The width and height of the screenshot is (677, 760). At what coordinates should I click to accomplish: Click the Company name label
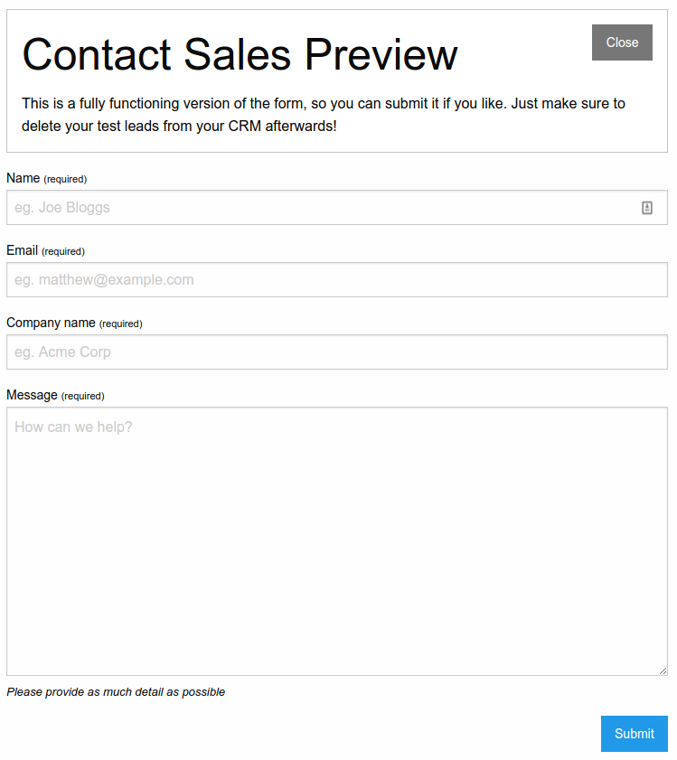51,323
